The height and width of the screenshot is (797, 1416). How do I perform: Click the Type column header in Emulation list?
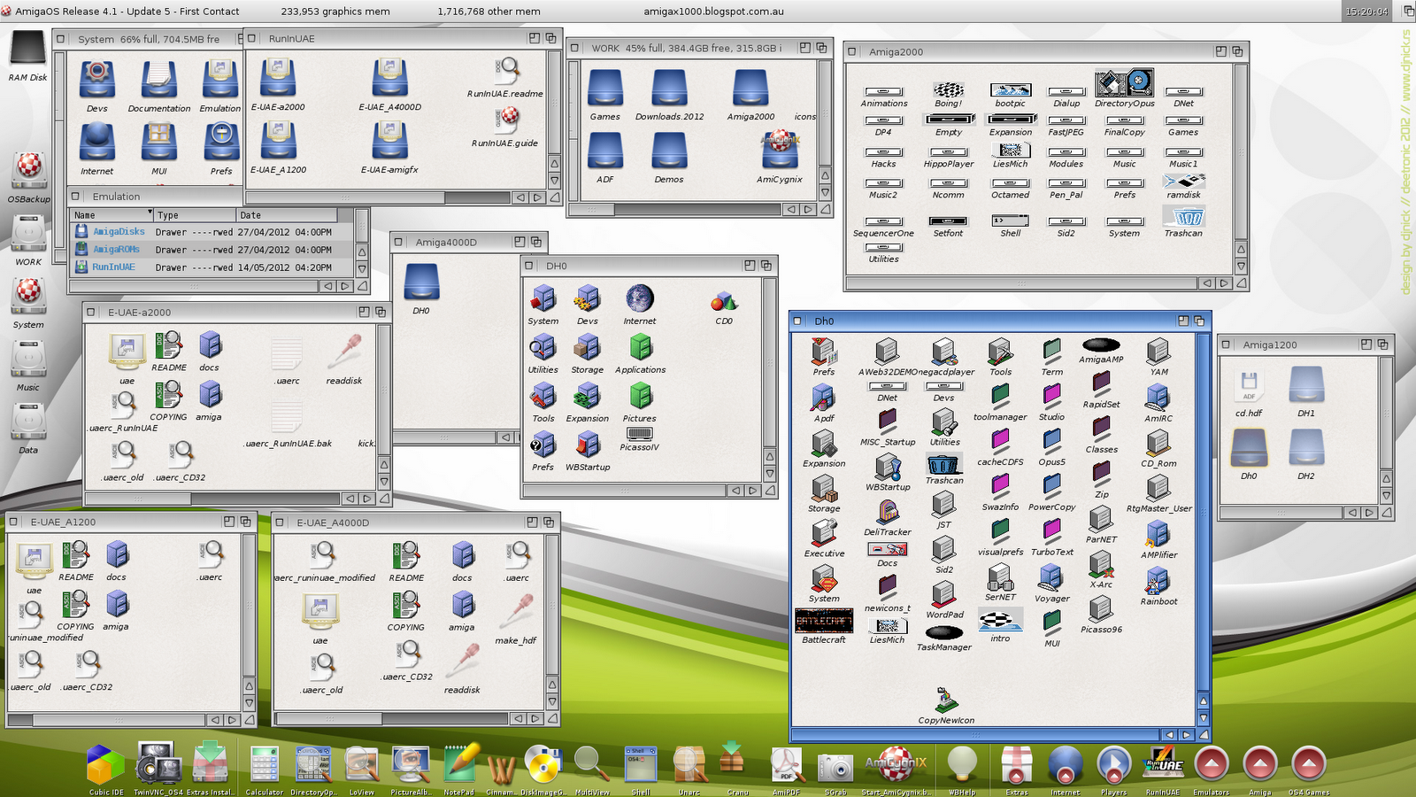[x=195, y=215]
